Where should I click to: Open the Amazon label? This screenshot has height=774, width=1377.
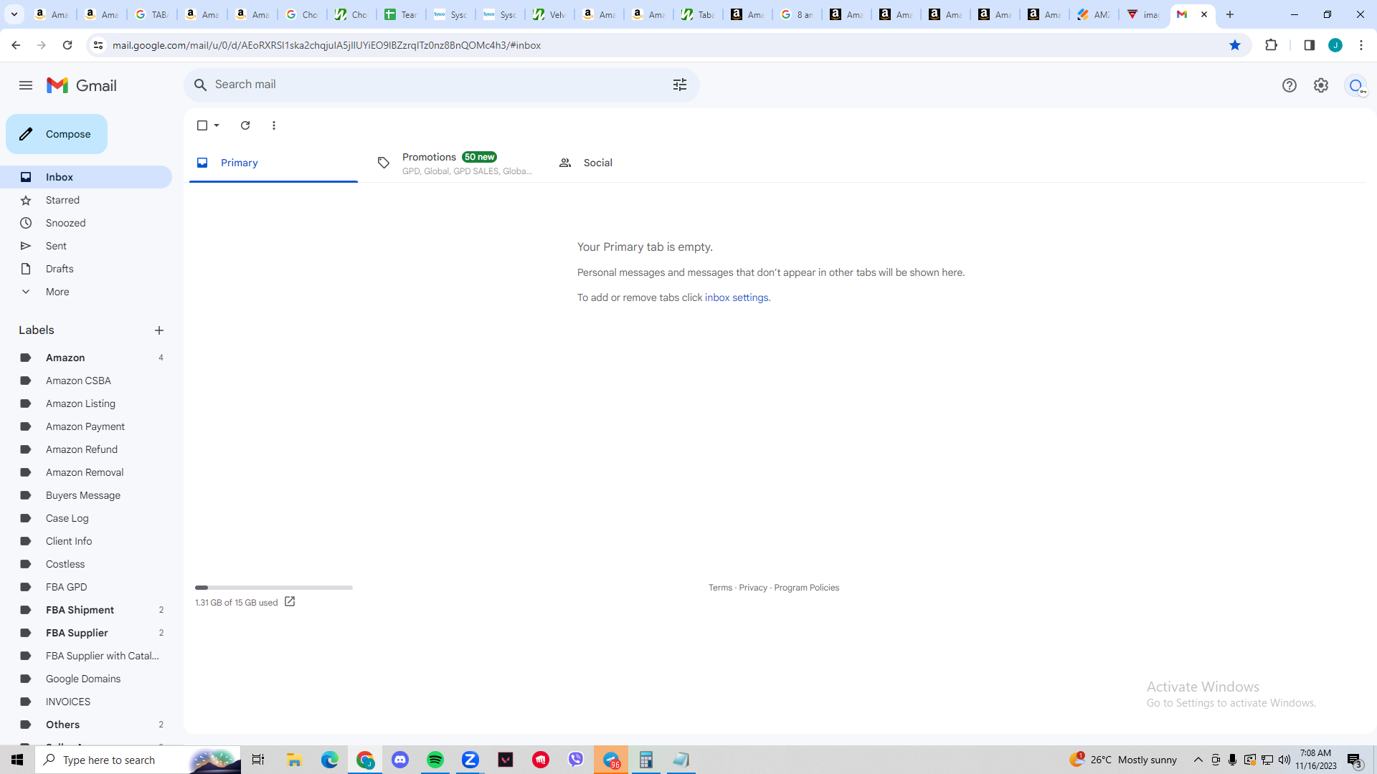[86, 358]
